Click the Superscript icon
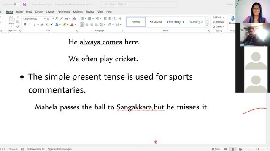Image resolution: width=270 pixels, height=151 pixels. click(x=51, y=25)
